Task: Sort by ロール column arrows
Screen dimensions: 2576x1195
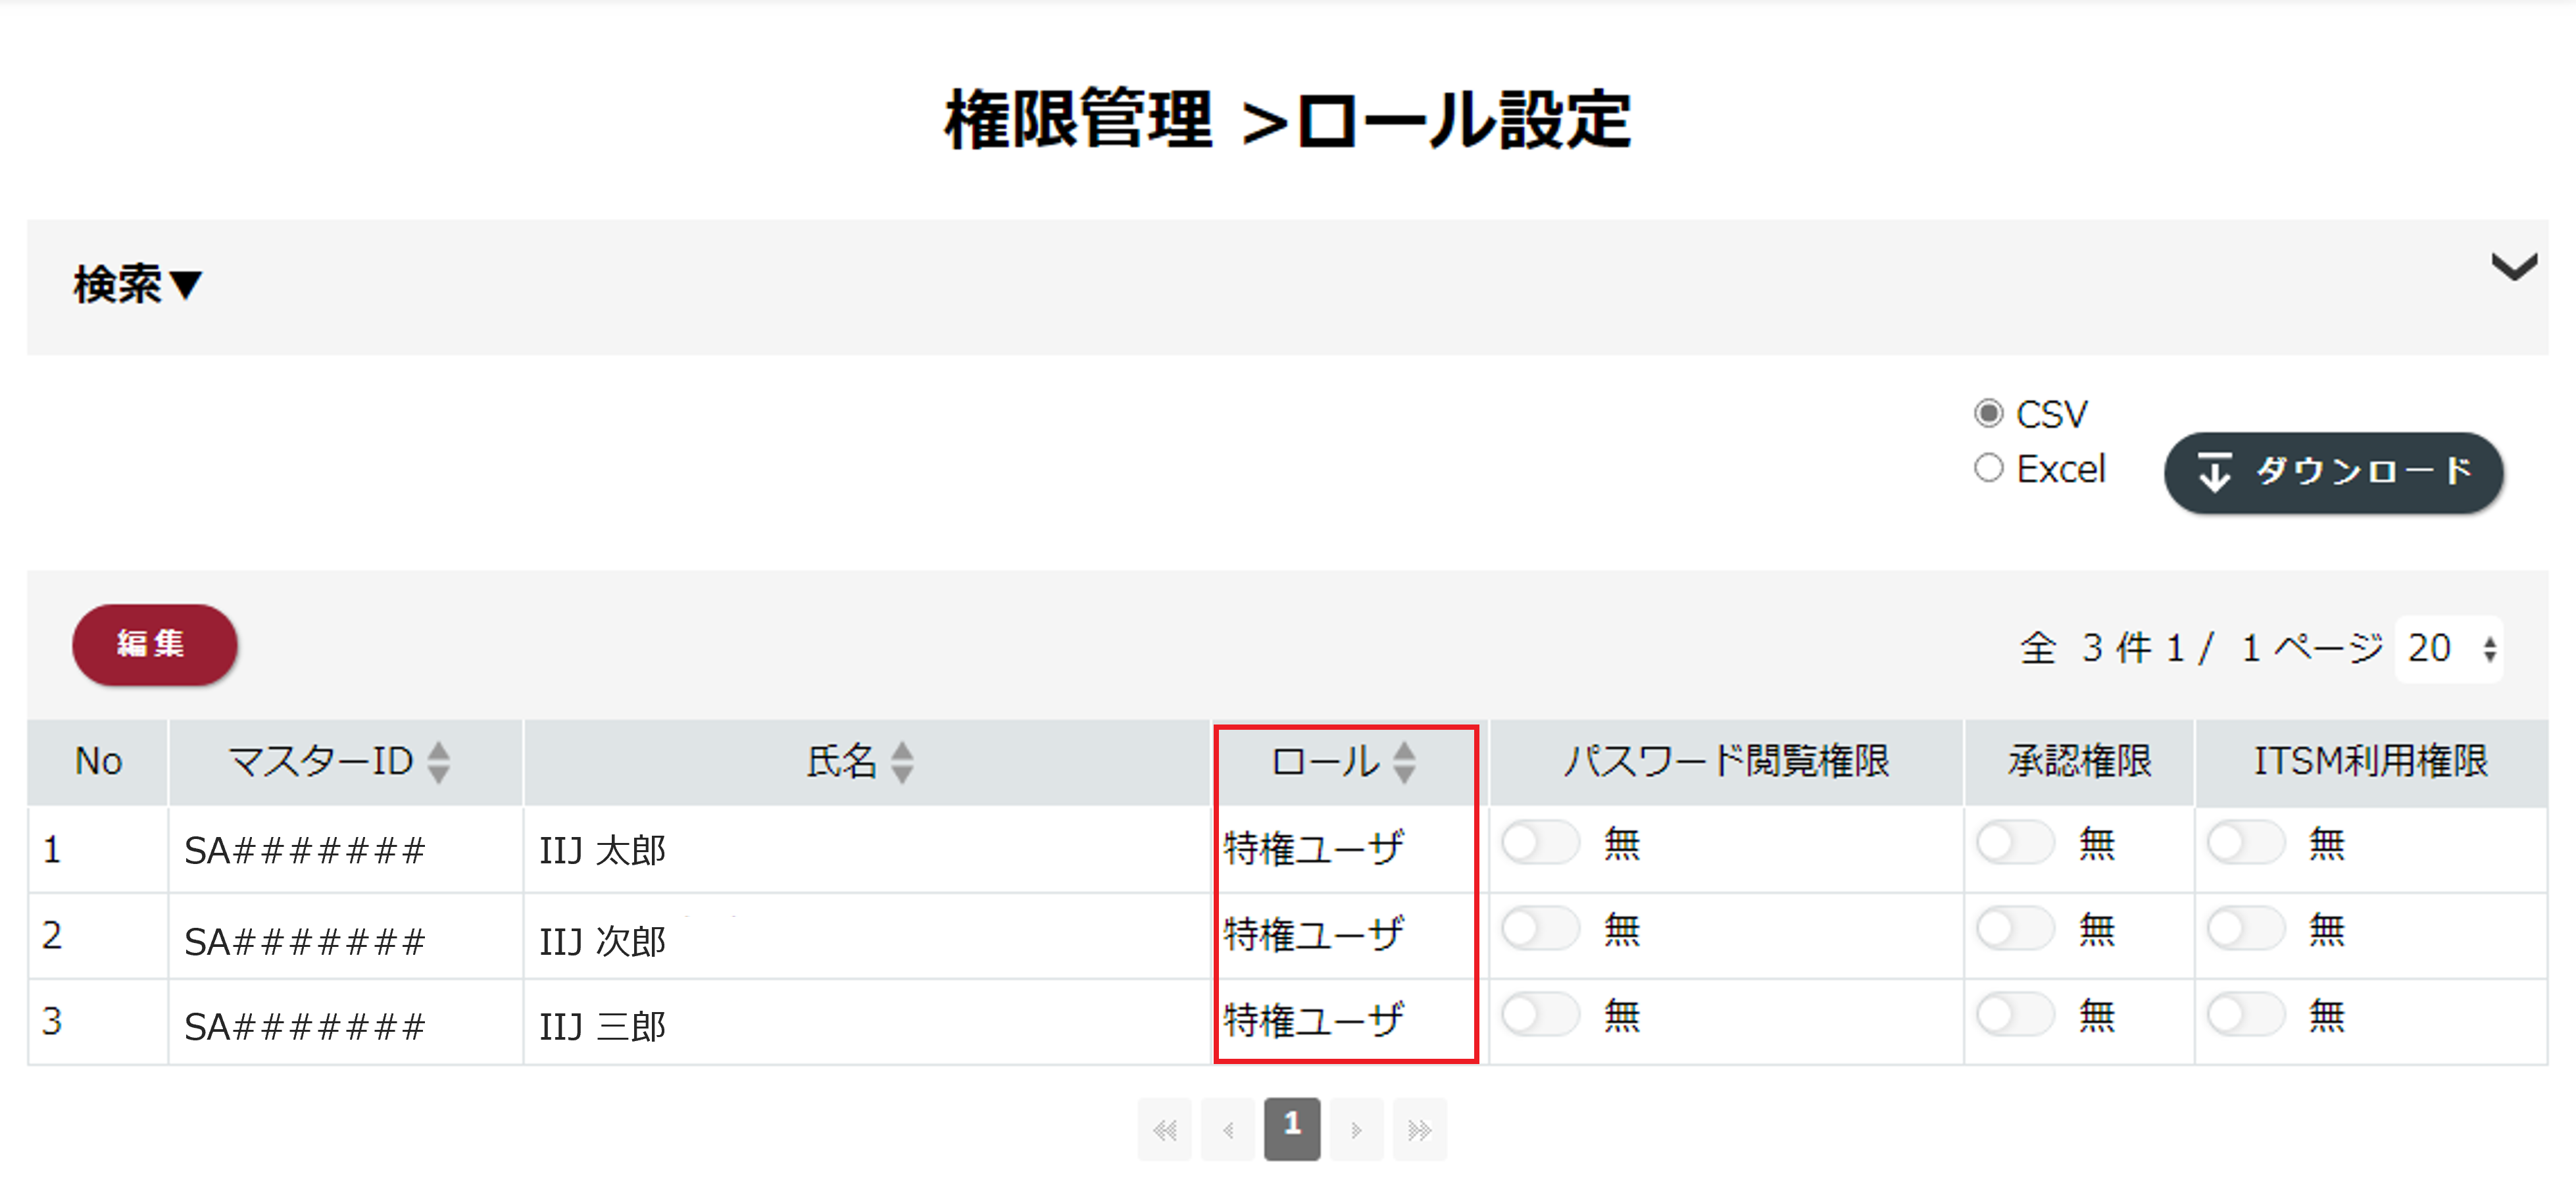Action: pyautogui.click(x=1404, y=762)
